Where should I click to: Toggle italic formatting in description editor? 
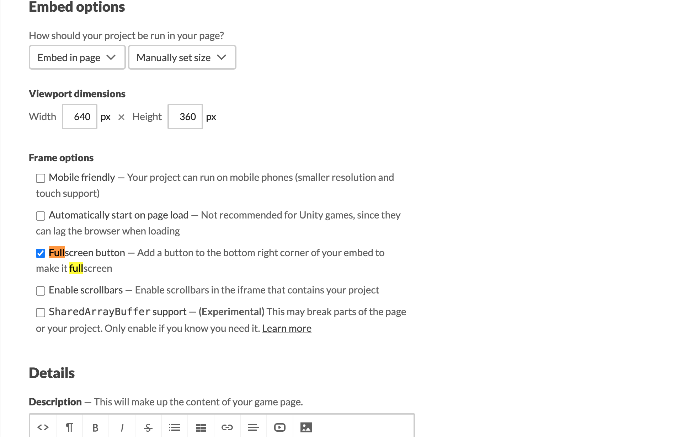[x=122, y=427]
